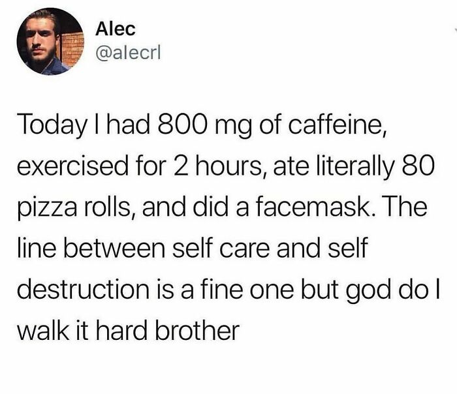This screenshot has width=457, height=394.
Task: Expand the tweet options chevron at top right
Action: tap(454, 29)
